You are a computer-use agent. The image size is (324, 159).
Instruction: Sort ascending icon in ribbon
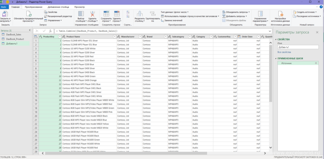pos(128,12)
